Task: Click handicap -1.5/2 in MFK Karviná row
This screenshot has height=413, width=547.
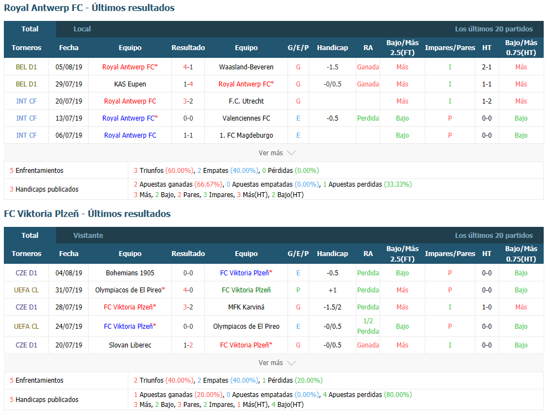Action: pyautogui.click(x=333, y=307)
